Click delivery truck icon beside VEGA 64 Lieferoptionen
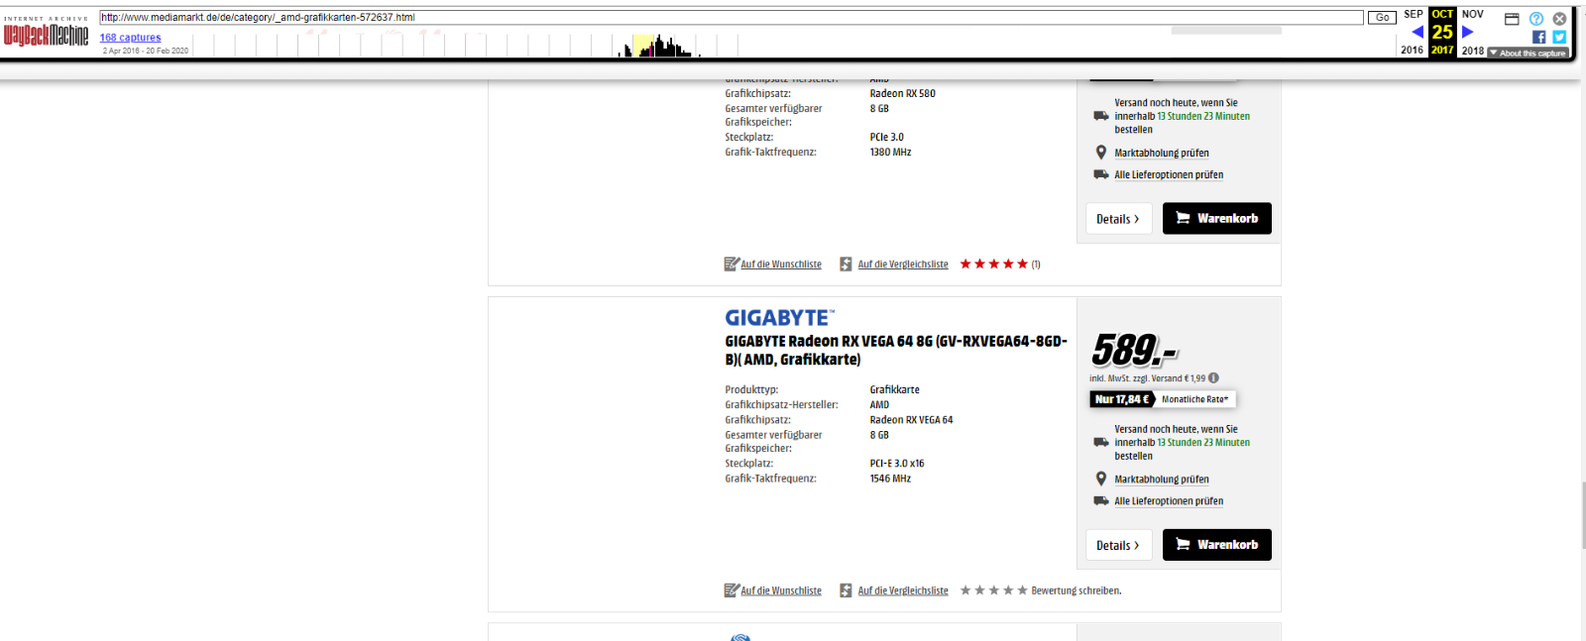1586x641 pixels. point(1100,500)
